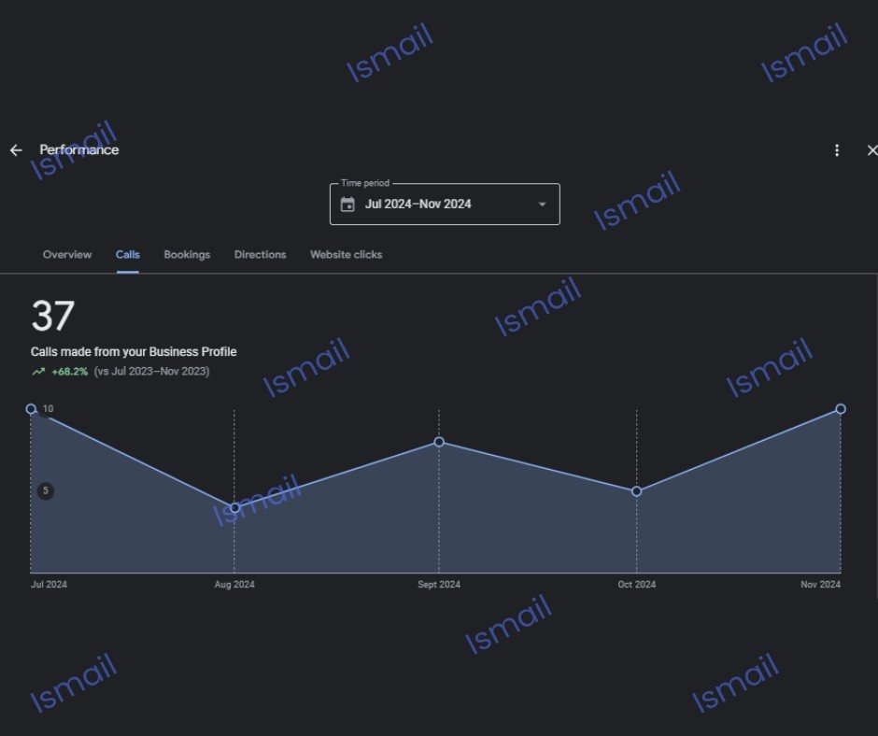
Task: Click the Sept 2024 chart data point
Action: pyautogui.click(x=439, y=442)
